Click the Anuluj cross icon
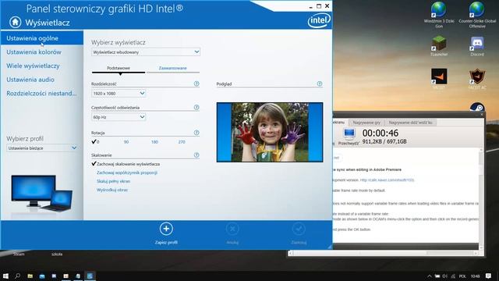Screen dimensions: 499x281 (232, 229)
